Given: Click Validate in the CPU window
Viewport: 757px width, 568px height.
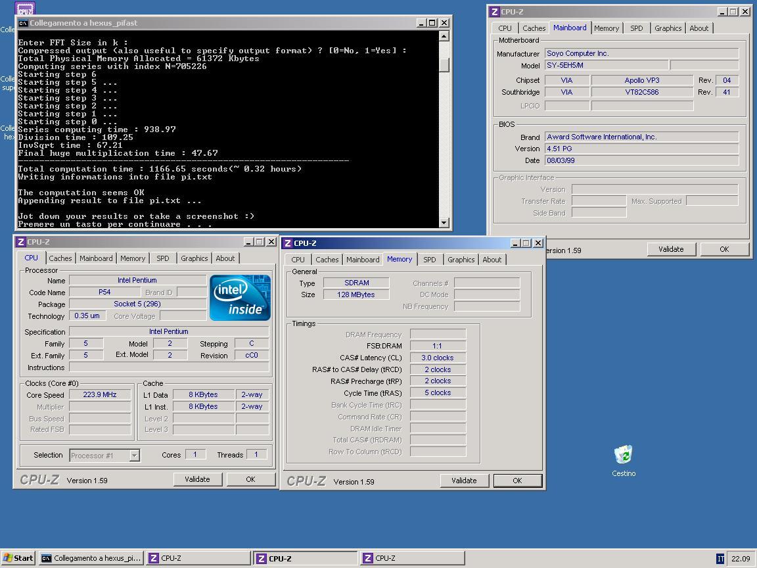Looking at the screenshot, I should [x=197, y=479].
